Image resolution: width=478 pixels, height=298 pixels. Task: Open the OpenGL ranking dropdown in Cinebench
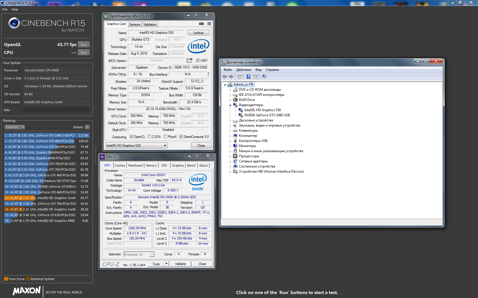(15, 127)
